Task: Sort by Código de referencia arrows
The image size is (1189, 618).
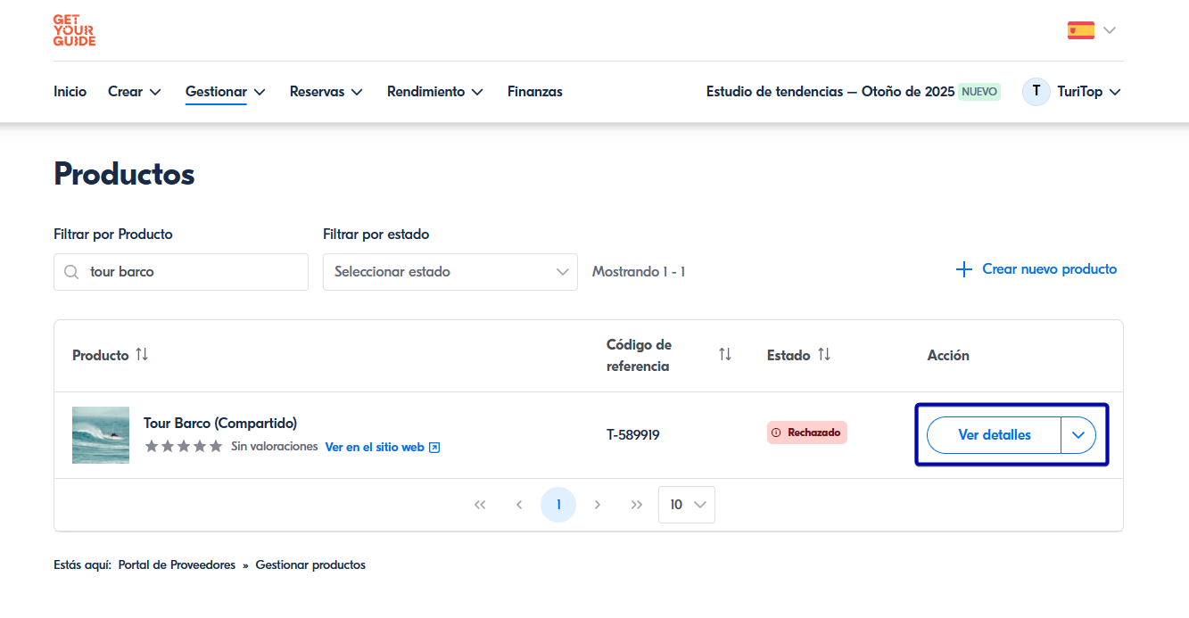Action: point(724,355)
